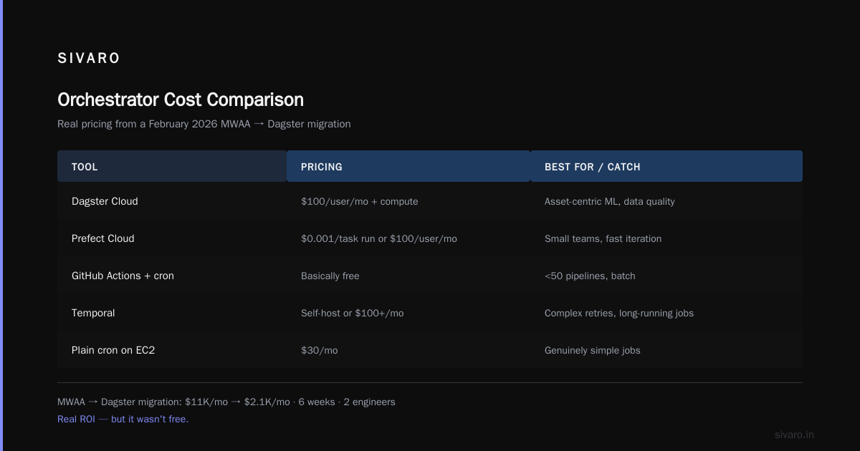
Task: Click Small teams, fast iteration cell
Action: (603, 238)
